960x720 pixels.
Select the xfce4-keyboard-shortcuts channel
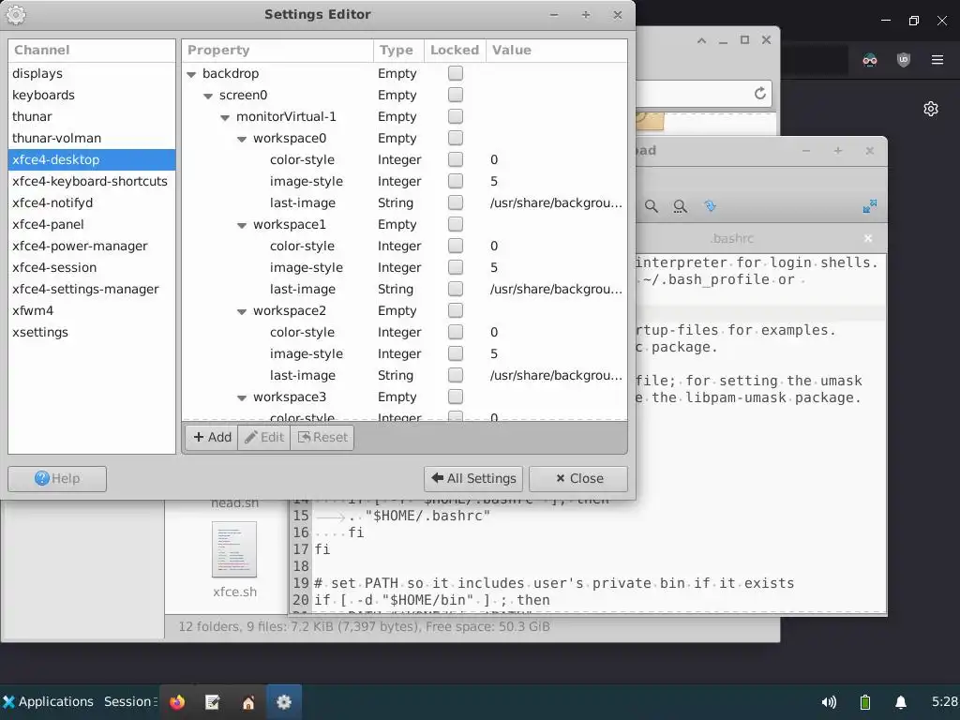pos(92,181)
